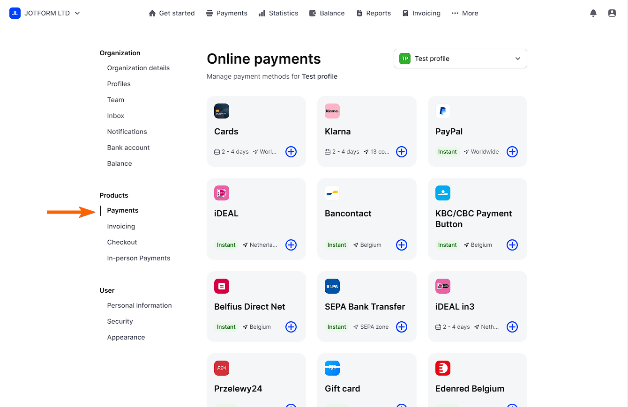The width and height of the screenshot is (628, 407).
Task: Open the Statistics top menu item
Action: pos(278,13)
